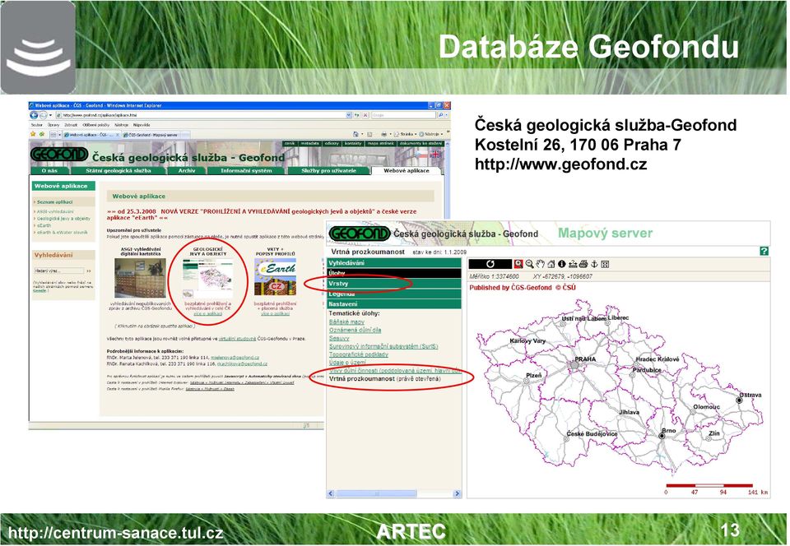Viewport: 790px width, 546px height.
Task: Open the green help question mark icon
Action: (764, 251)
